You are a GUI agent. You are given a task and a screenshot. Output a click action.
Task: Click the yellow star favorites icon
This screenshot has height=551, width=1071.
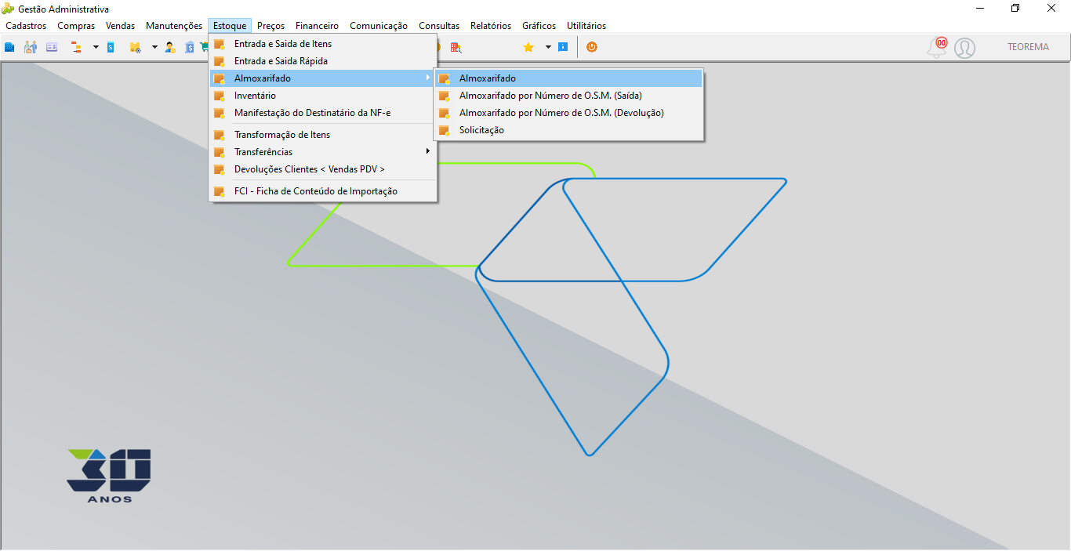click(x=528, y=47)
